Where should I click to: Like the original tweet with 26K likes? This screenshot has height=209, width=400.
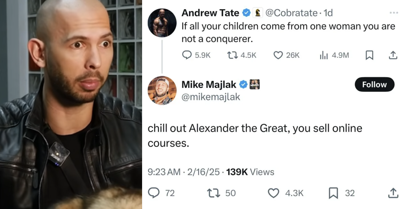[278, 55]
